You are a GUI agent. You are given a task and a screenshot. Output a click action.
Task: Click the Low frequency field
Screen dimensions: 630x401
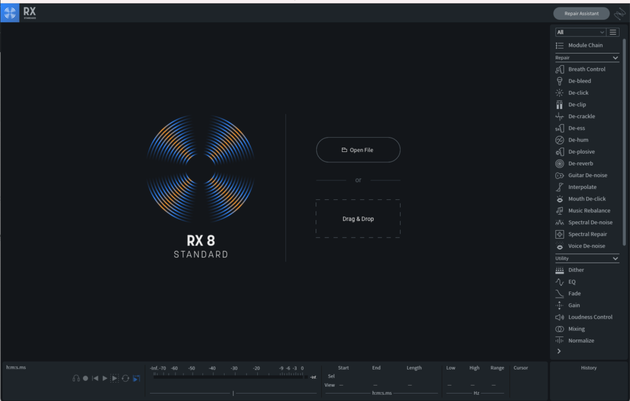coord(450,386)
